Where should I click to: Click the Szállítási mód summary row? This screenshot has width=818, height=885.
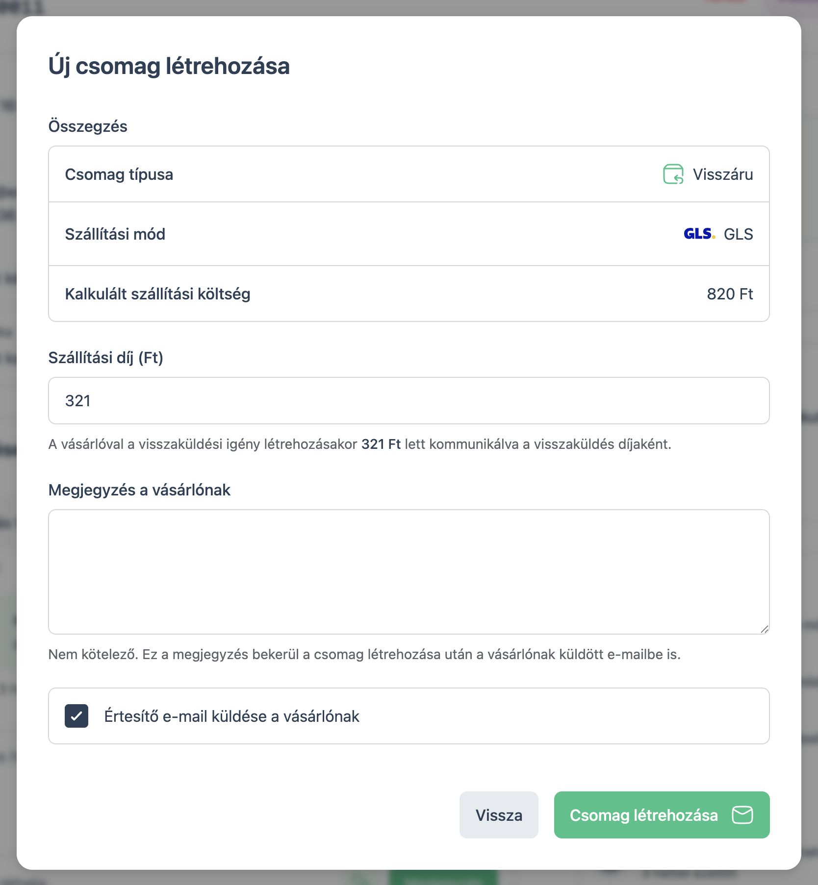409,234
